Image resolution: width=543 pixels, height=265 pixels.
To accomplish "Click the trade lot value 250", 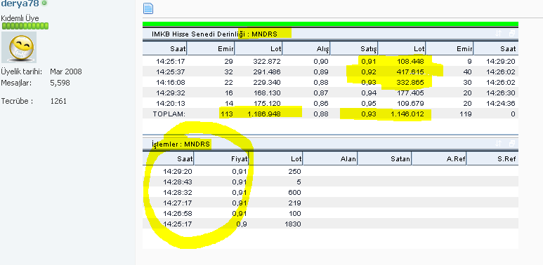I will coord(295,171).
